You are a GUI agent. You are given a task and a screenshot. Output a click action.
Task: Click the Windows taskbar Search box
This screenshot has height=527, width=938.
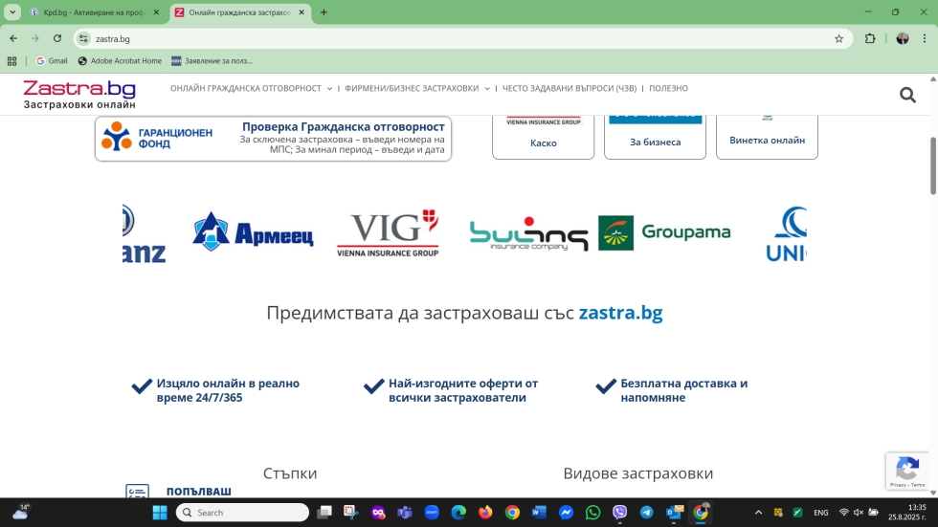pos(242,513)
